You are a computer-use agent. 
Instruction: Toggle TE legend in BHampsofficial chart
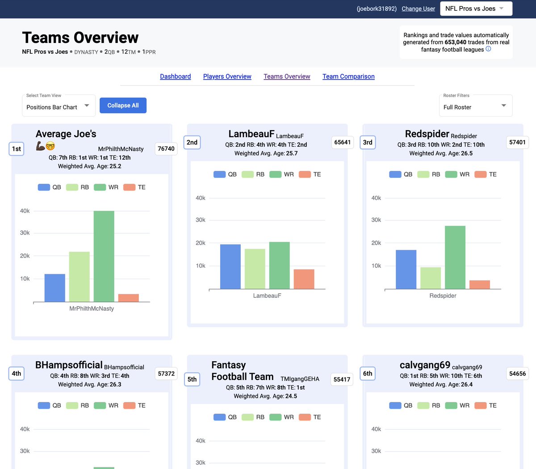pyautogui.click(x=134, y=406)
